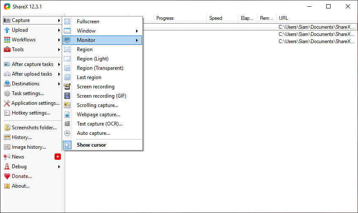358x213 pixels.
Task: Click the Task settings gear icon
Action: point(7,93)
